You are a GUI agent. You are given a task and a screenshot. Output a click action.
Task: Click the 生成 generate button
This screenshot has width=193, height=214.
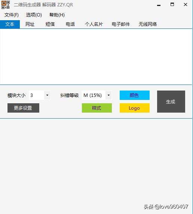point(171,101)
